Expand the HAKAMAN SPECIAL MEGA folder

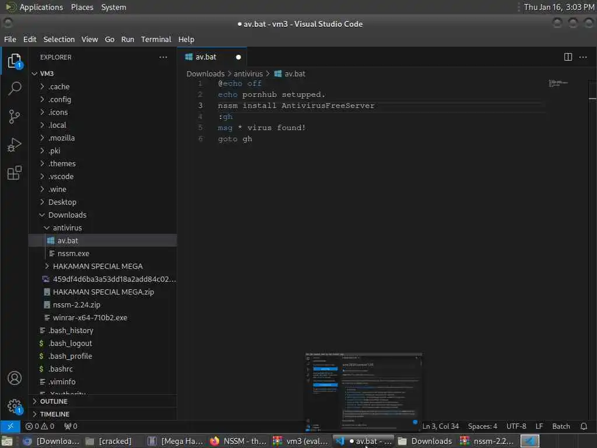click(47, 266)
